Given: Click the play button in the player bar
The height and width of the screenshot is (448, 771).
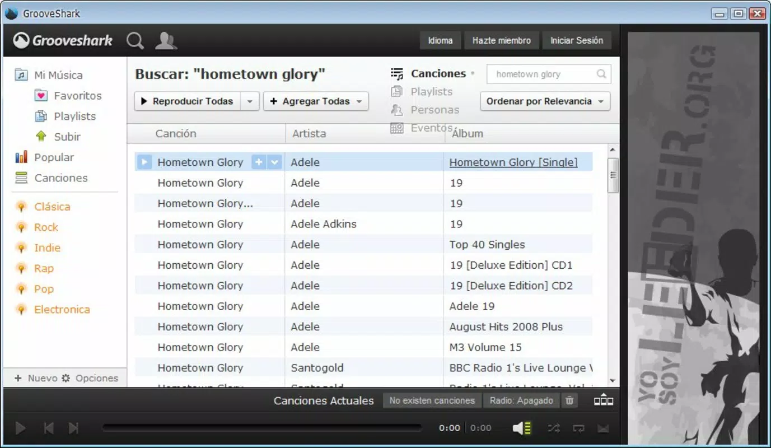Looking at the screenshot, I should 20,428.
